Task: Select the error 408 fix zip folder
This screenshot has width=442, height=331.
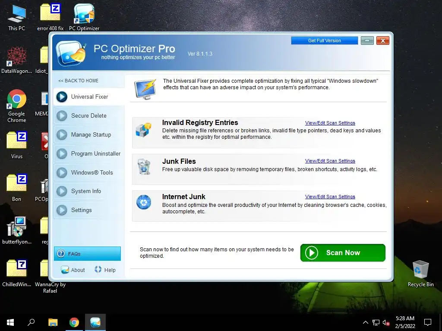Action: tap(50, 17)
